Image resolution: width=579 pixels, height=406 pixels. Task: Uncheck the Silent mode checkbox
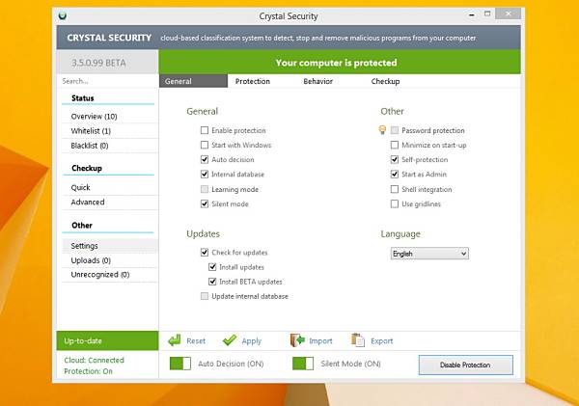(x=205, y=203)
